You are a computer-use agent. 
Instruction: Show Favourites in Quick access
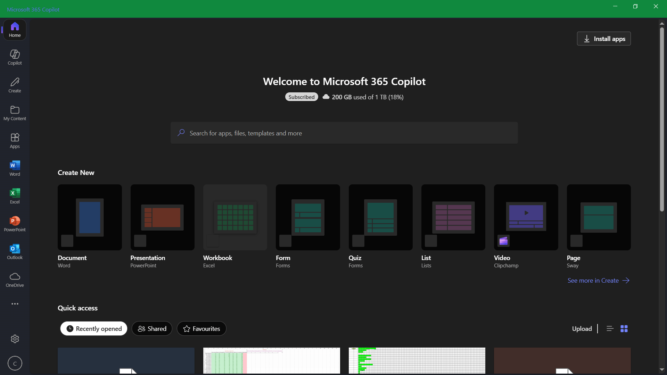point(201,328)
